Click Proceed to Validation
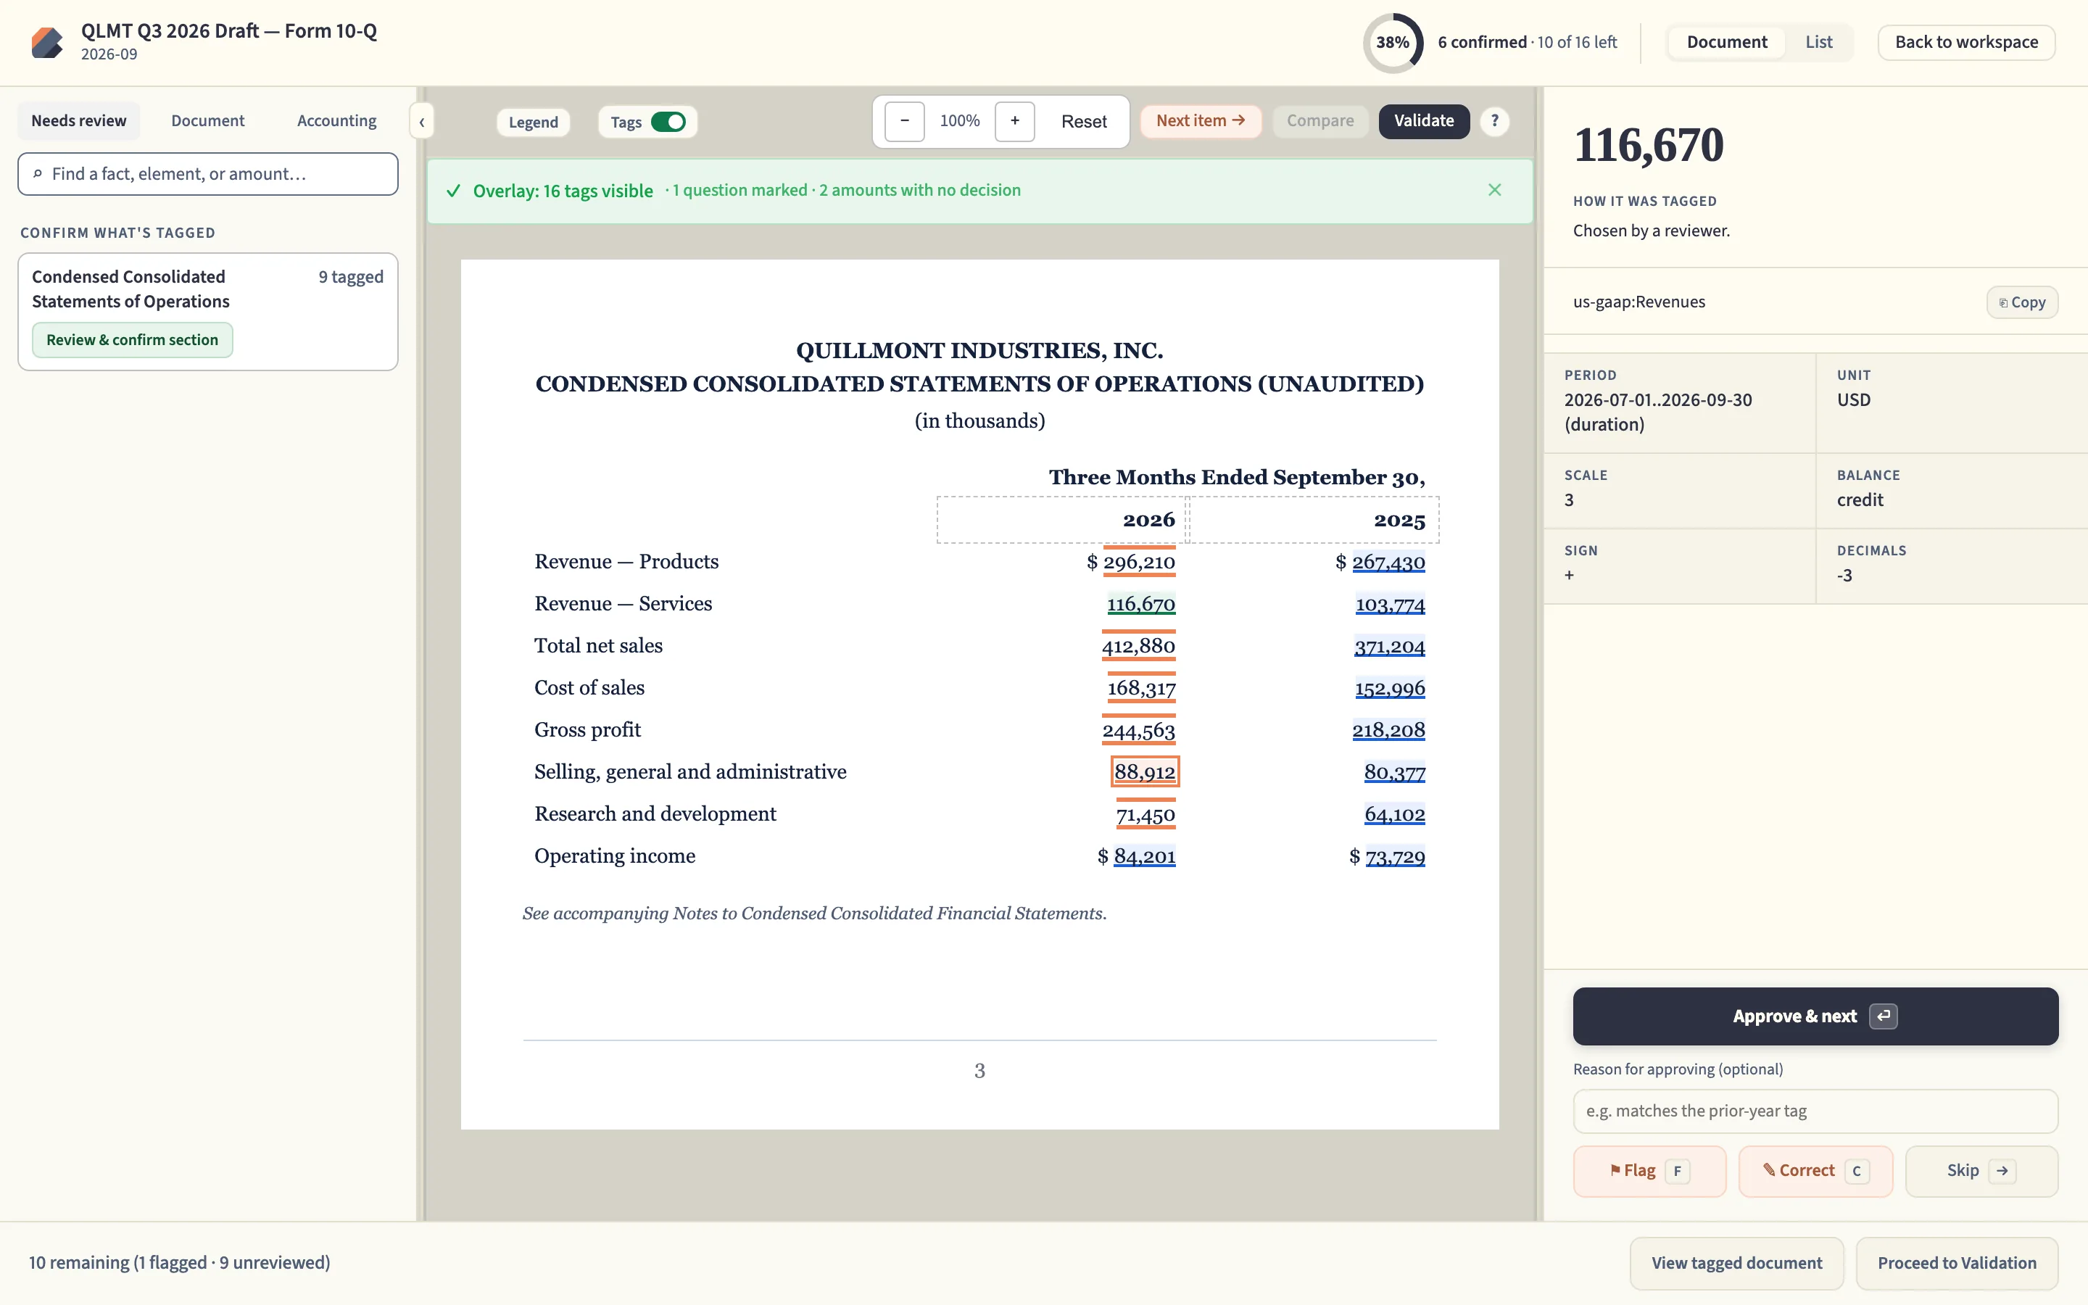This screenshot has width=2088, height=1305. coord(1957,1263)
